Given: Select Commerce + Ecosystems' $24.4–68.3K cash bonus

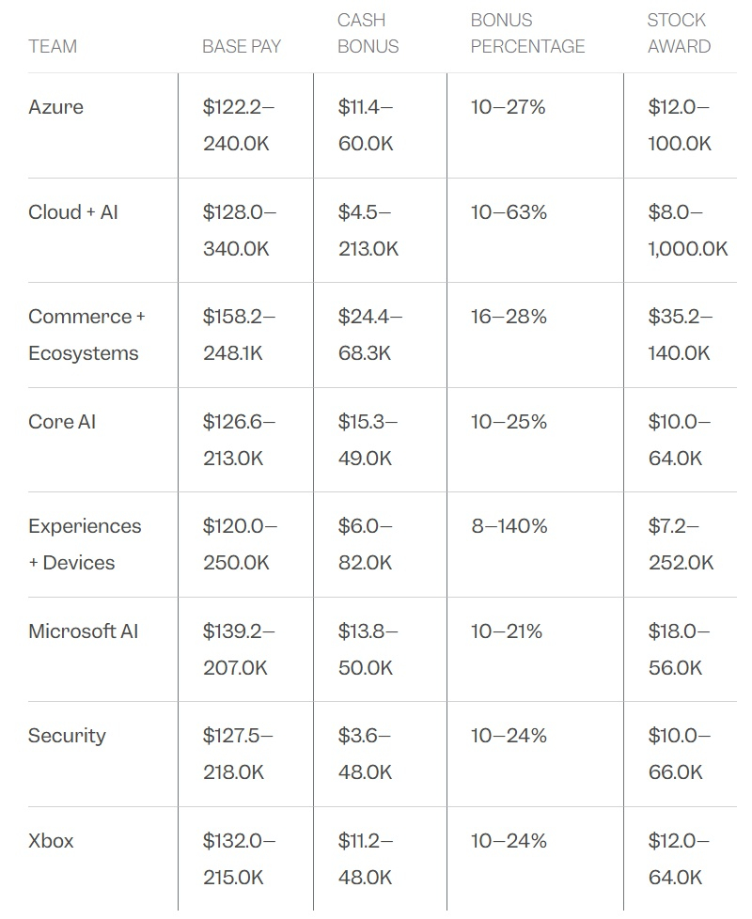Looking at the screenshot, I should [369, 335].
